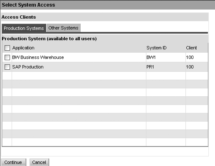Enable the SAP Production row checkbox
Image resolution: width=215 pixels, height=166 pixels.
7,67
